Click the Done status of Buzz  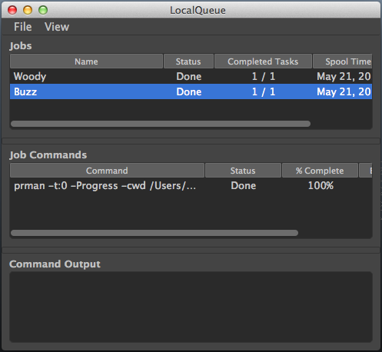[x=189, y=91]
